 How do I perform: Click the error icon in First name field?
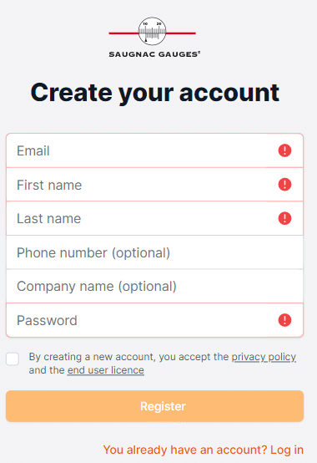pos(284,185)
